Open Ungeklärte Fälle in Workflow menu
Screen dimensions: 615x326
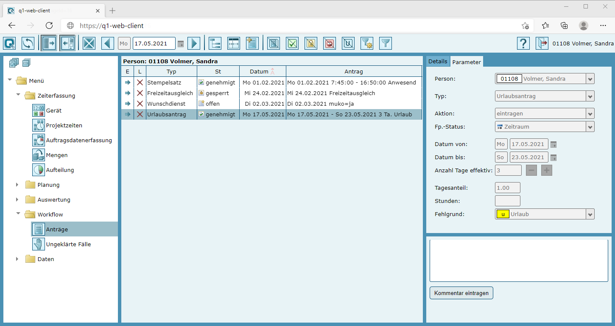coord(68,244)
